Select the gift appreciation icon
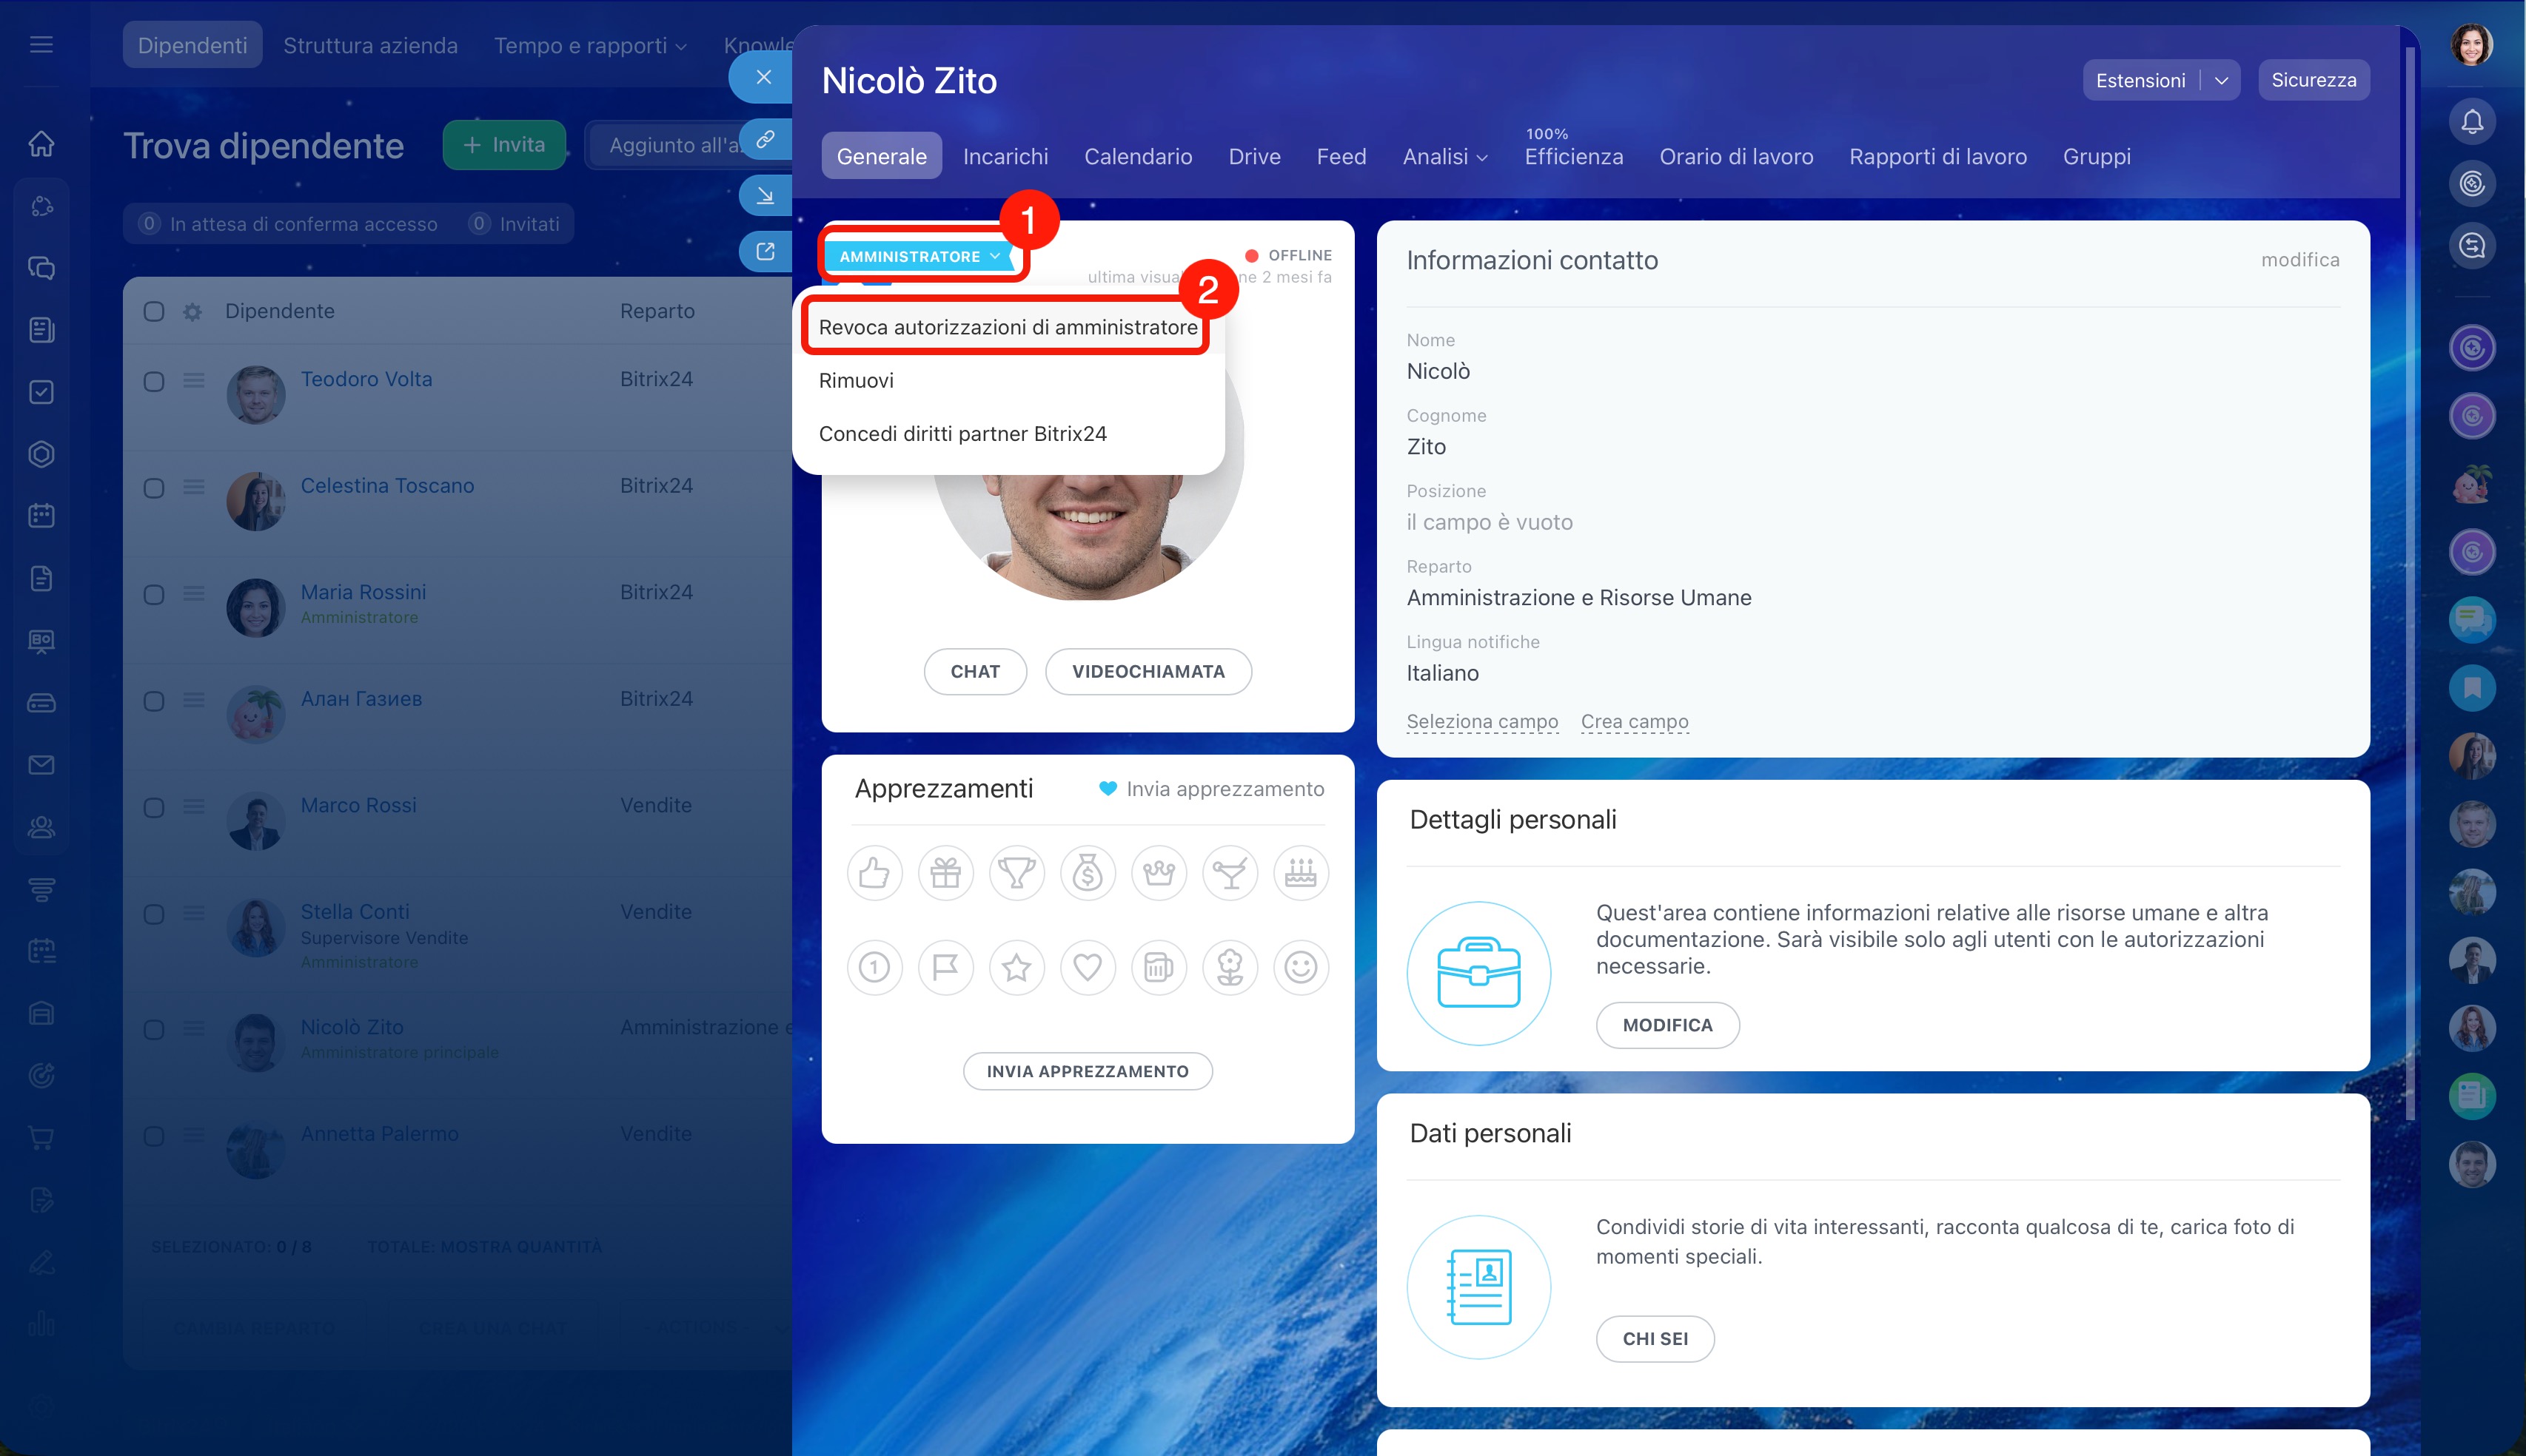The width and height of the screenshot is (2526, 1456). pos(945,873)
